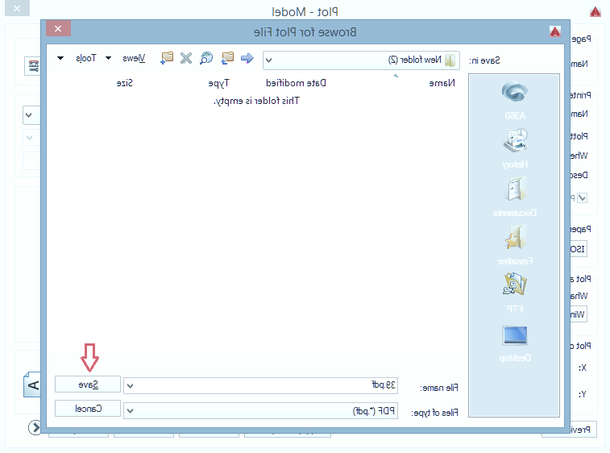Open the History location in sidebar
Image resolution: width=610 pixels, height=453 pixels.
514,148
